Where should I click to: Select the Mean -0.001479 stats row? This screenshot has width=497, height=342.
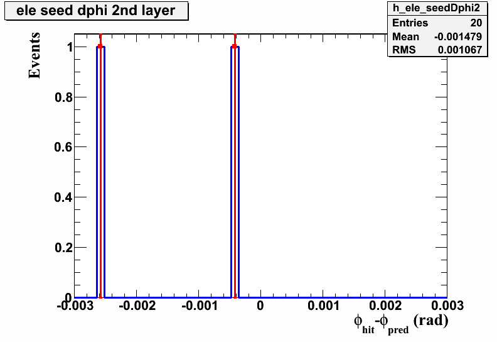tap(437, 36)
